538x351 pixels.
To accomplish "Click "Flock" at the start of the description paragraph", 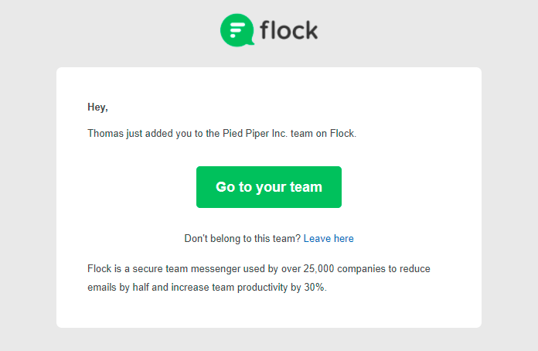I will 100,268.
